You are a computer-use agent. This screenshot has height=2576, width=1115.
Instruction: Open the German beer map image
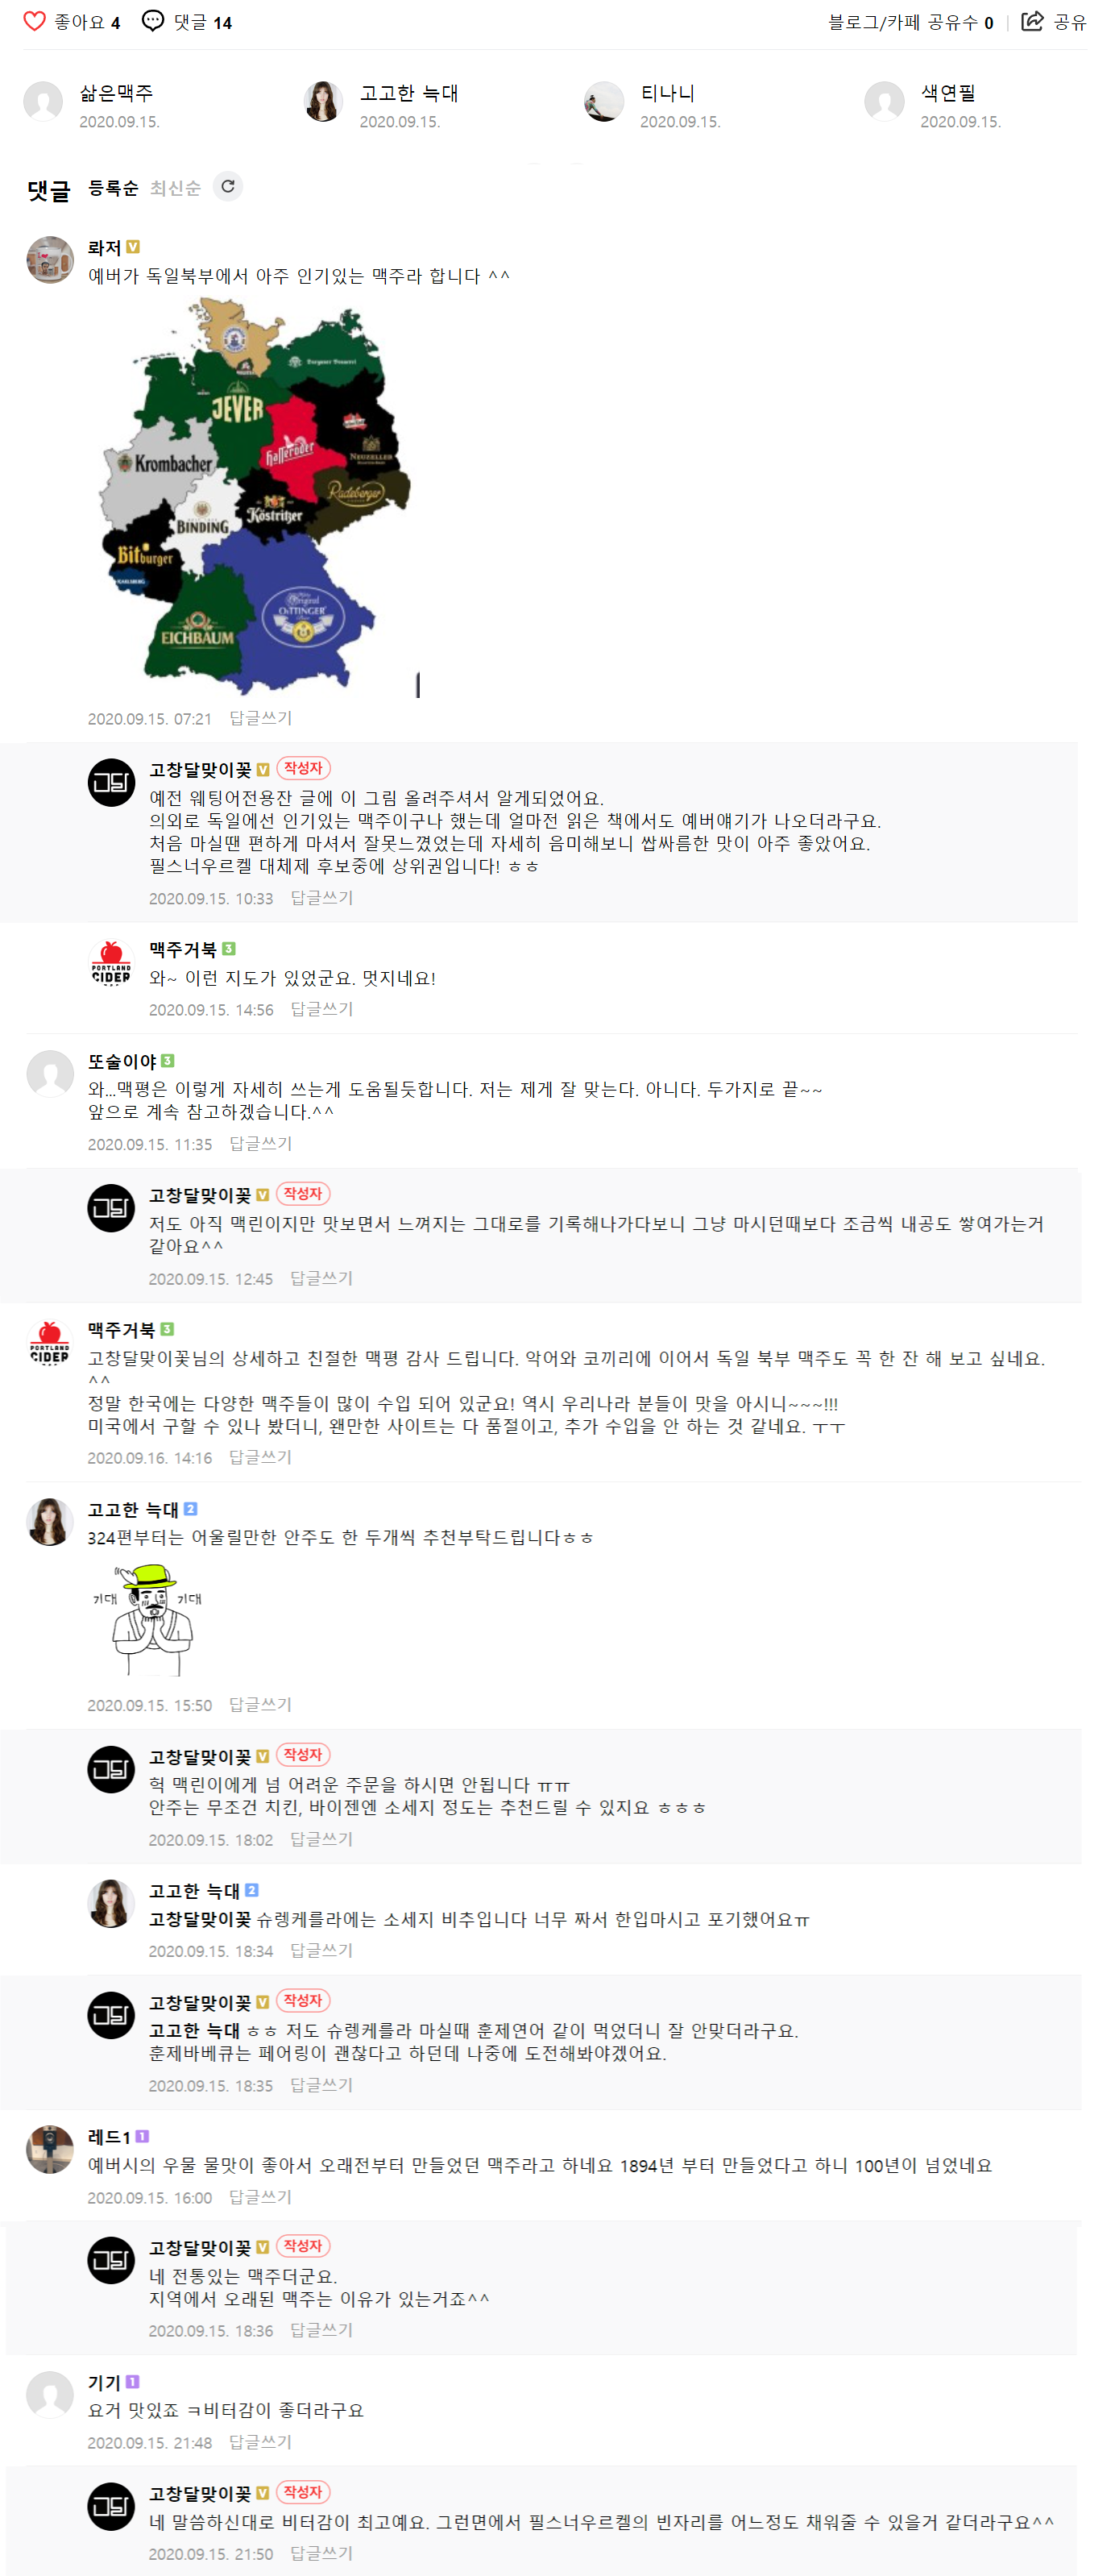(255, 496)
